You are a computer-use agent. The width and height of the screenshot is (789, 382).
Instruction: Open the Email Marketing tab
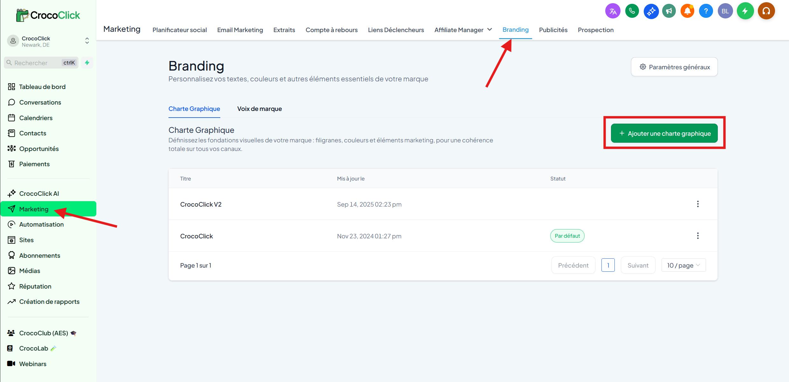(x=240, y=30)
